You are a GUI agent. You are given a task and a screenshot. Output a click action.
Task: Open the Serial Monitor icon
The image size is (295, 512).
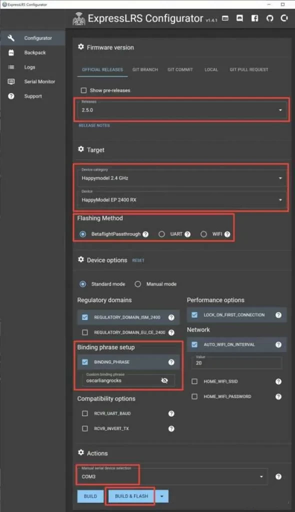pos(11,81)
